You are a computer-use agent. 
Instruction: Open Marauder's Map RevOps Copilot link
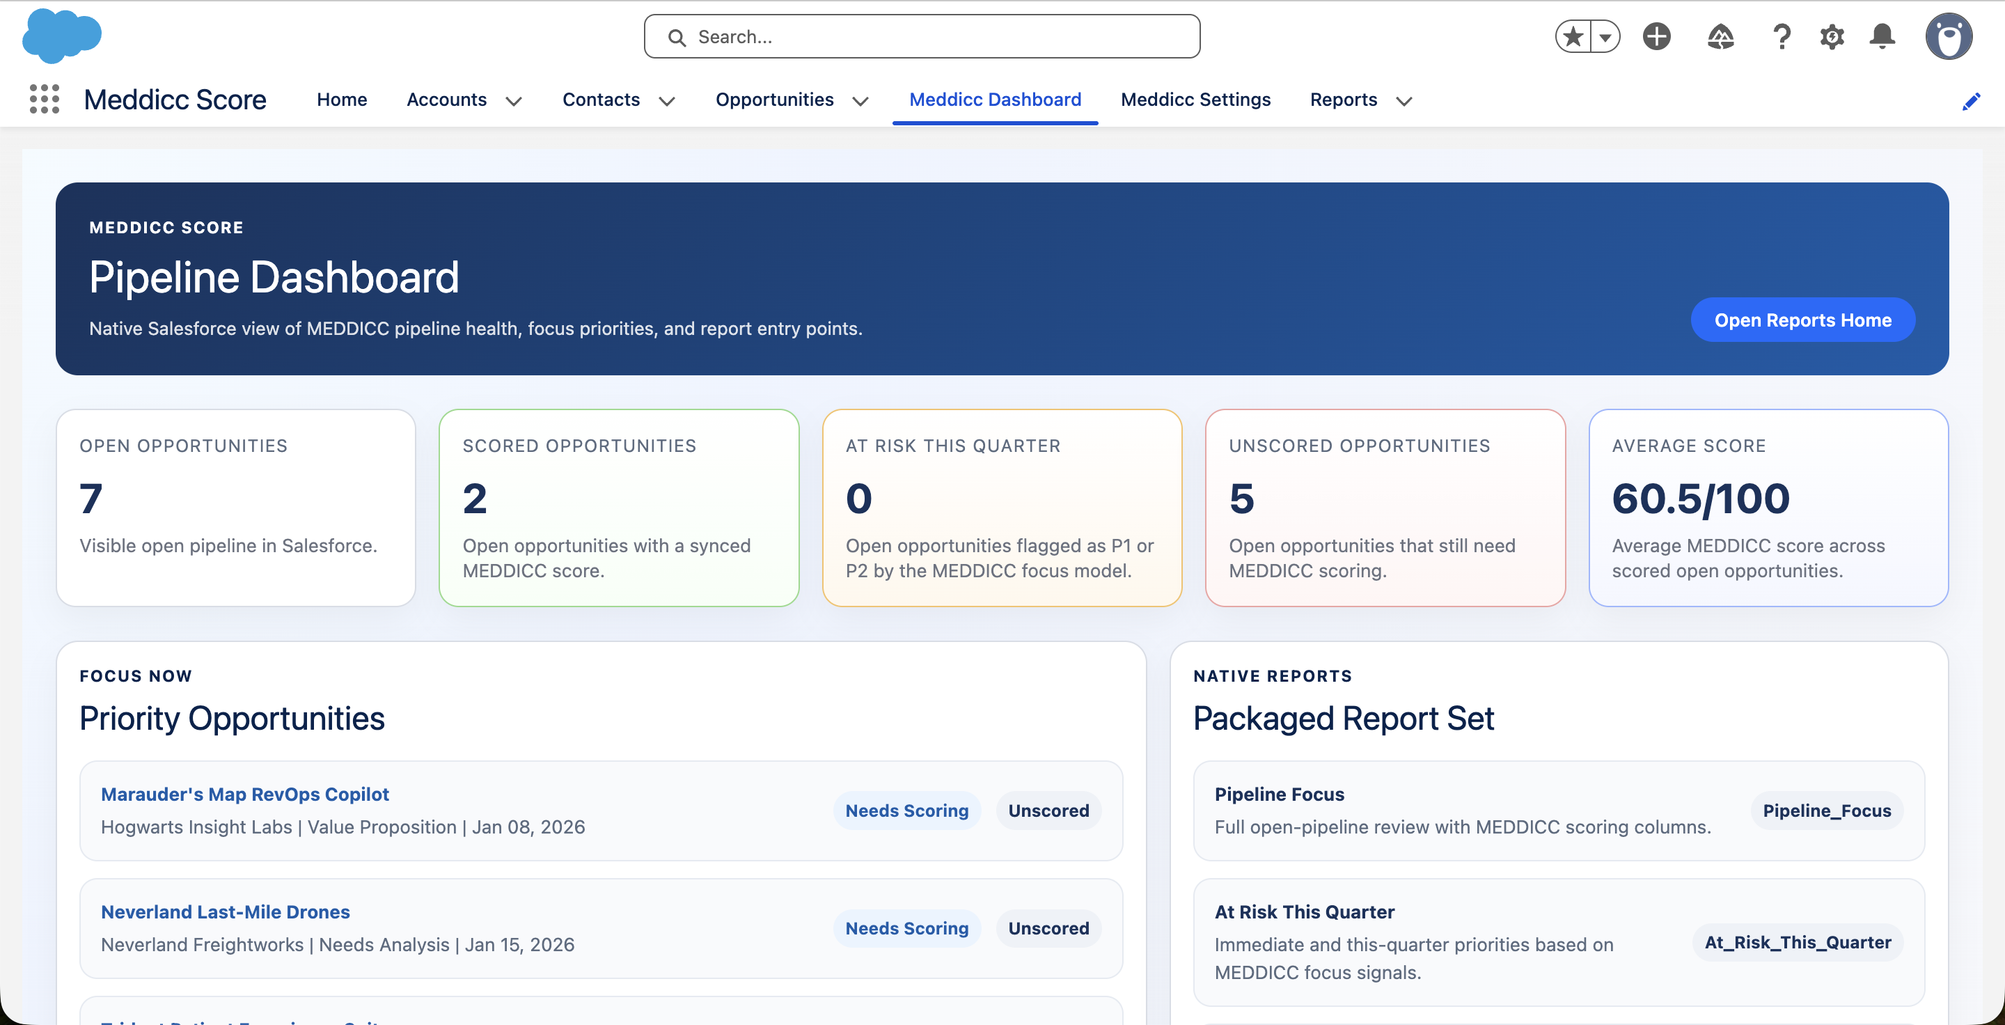click(x=244, y=794)
